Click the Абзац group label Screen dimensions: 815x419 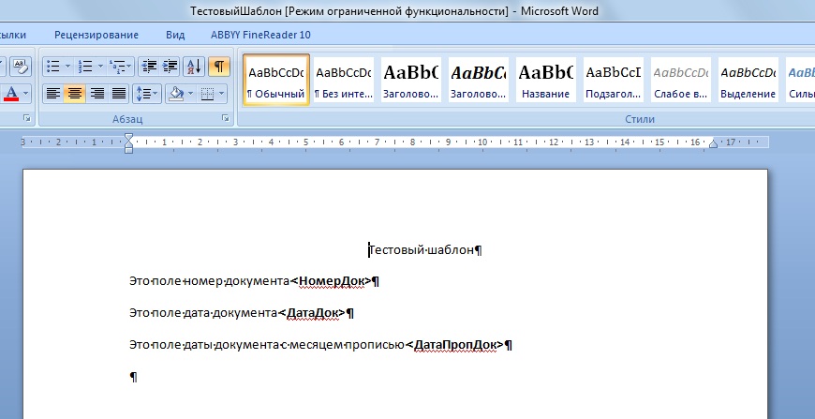127,119
